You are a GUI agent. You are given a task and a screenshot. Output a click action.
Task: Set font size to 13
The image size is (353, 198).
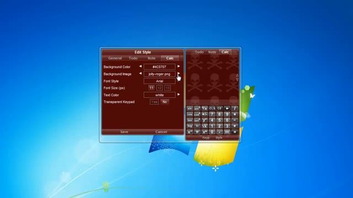click(x=168, y=88)
